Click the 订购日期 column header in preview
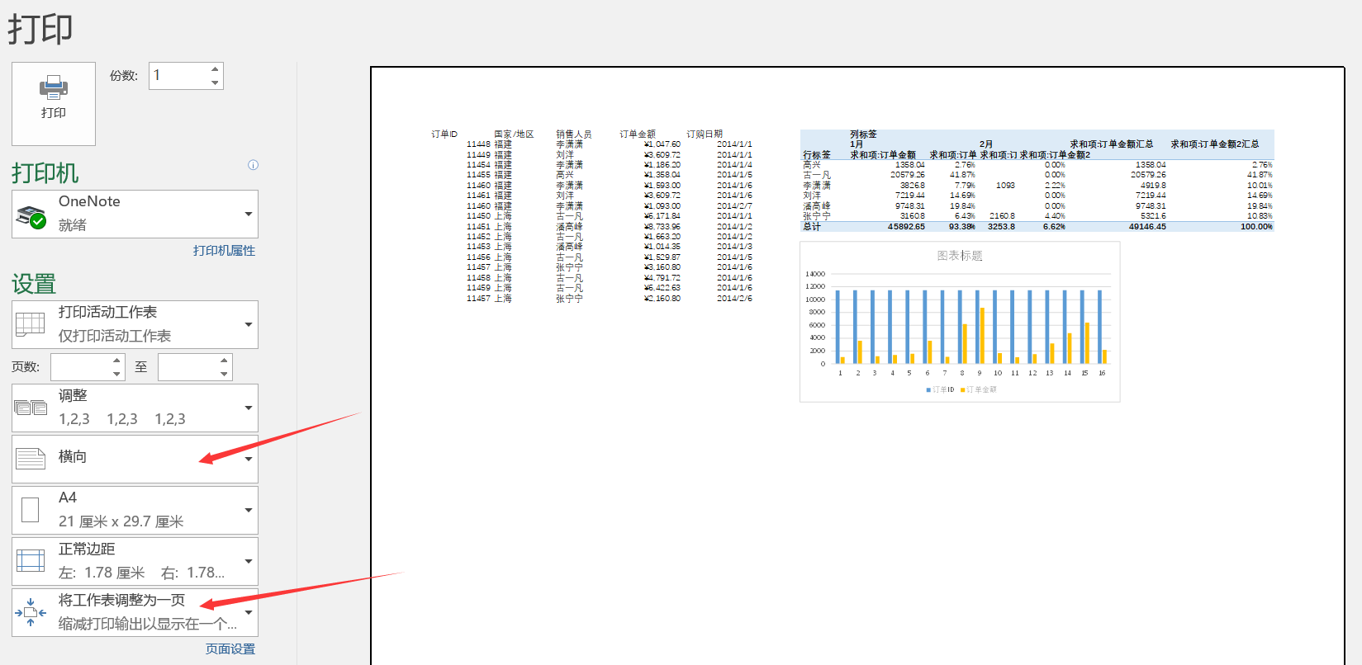1362x665 pixels. pos(705,134)
